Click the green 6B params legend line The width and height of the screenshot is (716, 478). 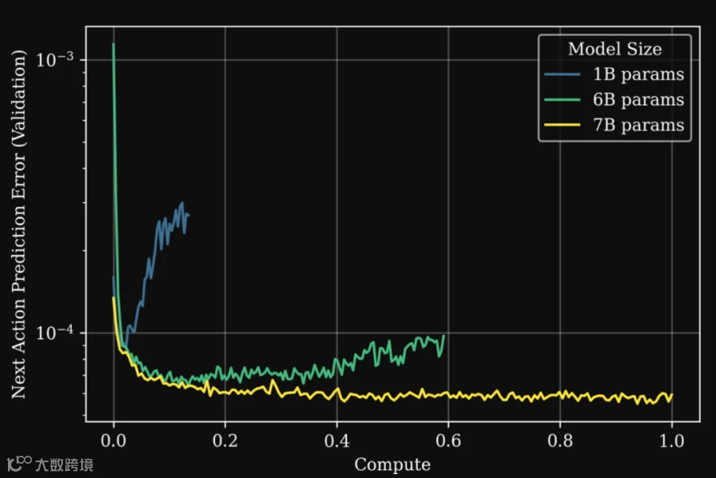click(x=562, y=99)
